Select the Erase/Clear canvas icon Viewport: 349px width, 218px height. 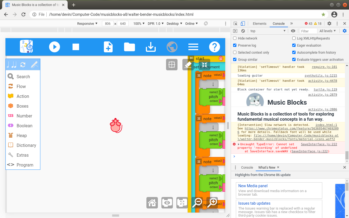pos(188,65)
